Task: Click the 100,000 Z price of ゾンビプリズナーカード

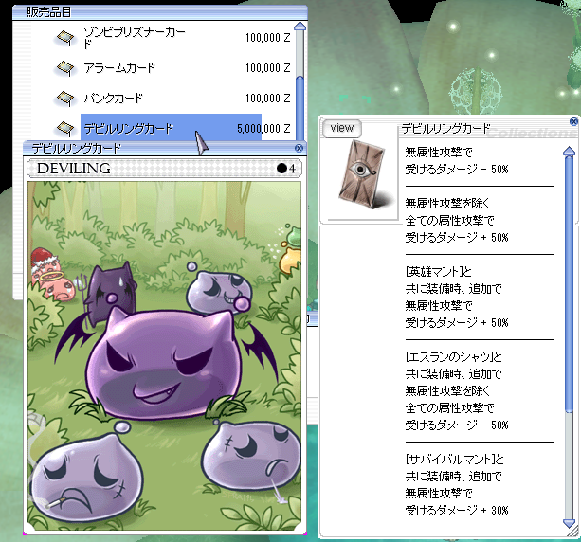Action: tap(268, 38)
